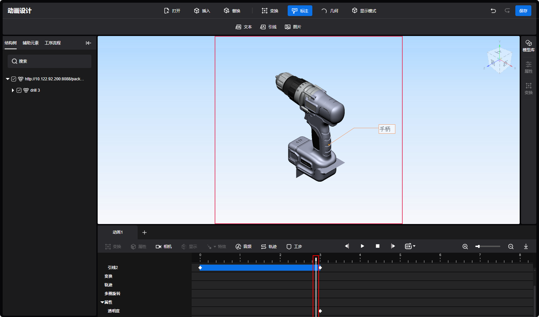Click the 保存 save button
539x317 pixels.
pyautogui.click(x=523, y=11)
